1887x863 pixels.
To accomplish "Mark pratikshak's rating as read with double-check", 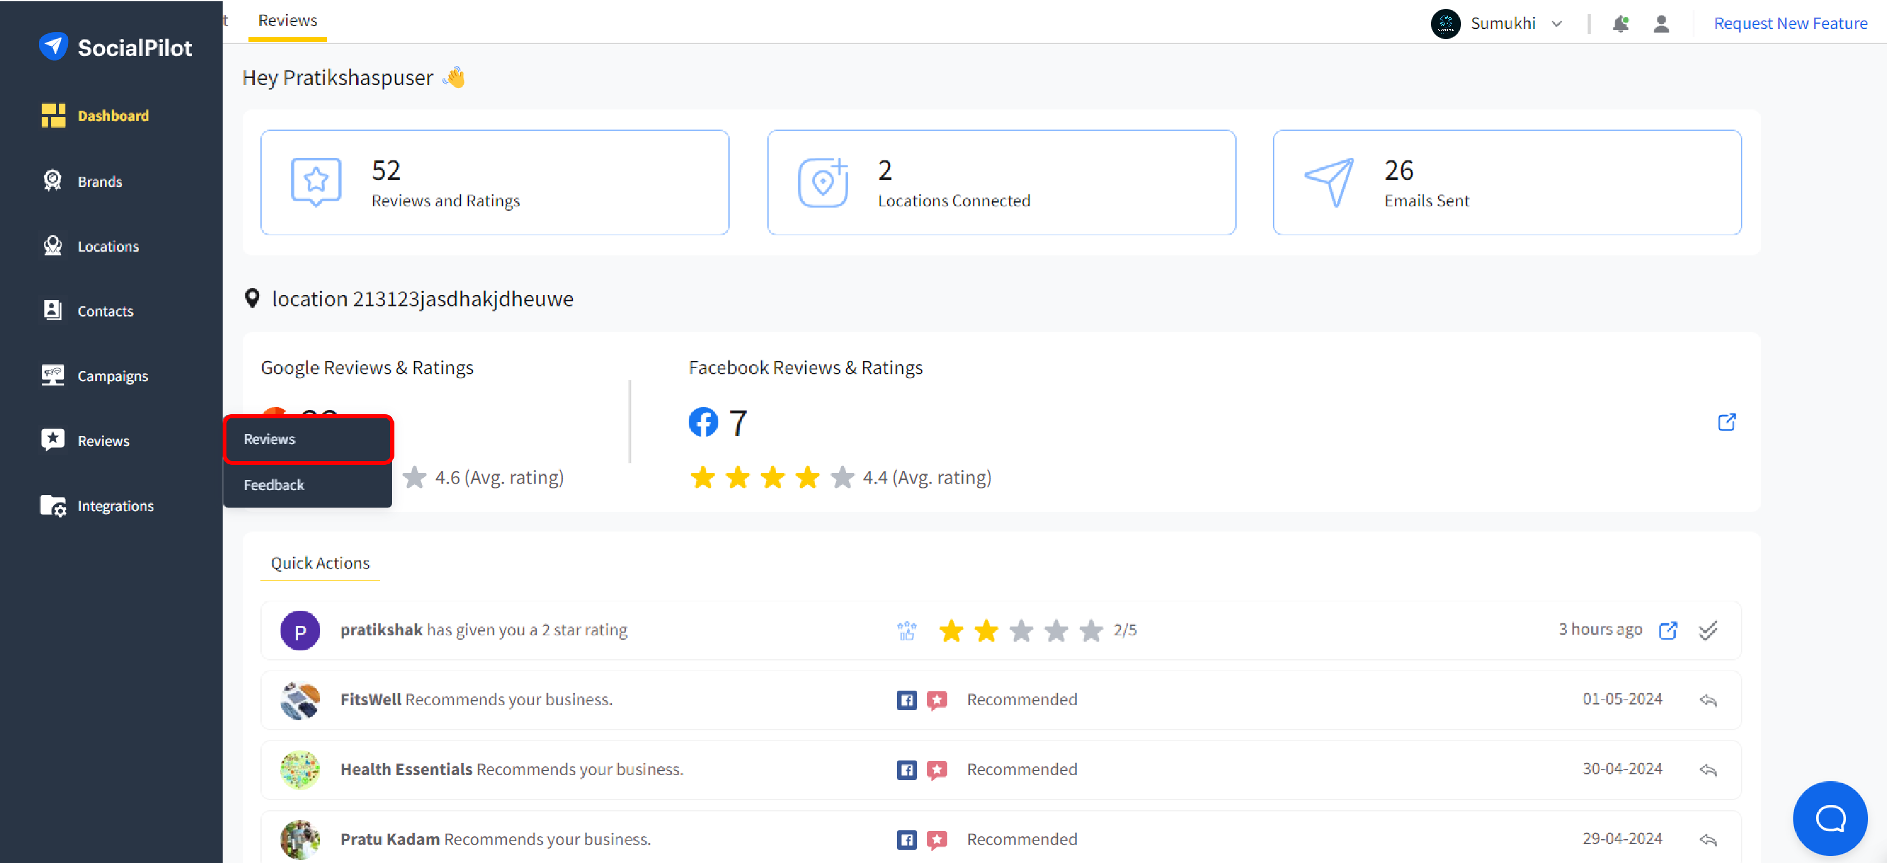I will (1708, 630).
